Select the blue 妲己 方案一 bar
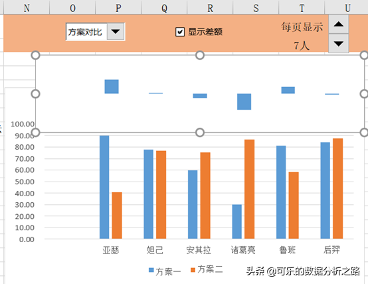Viewport: 368px width, 284px height. (x=148, y=194)
